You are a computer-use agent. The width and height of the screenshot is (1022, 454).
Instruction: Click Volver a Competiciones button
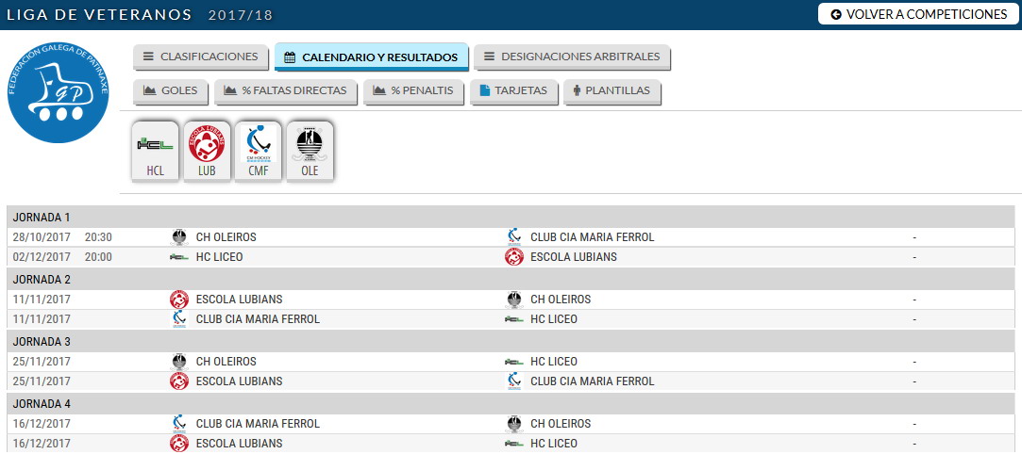918,14
